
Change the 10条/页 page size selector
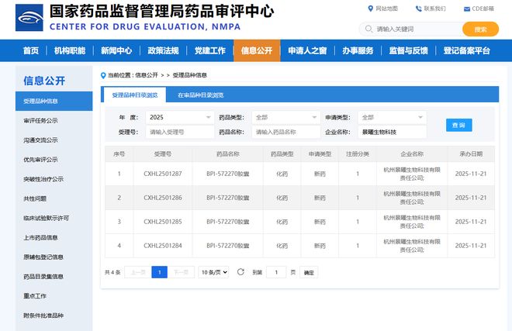pos(213,272)
